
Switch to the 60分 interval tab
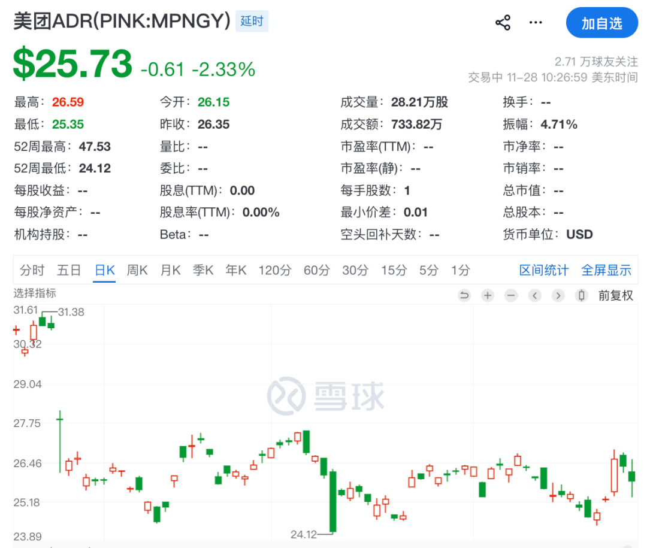coord(317,270)
